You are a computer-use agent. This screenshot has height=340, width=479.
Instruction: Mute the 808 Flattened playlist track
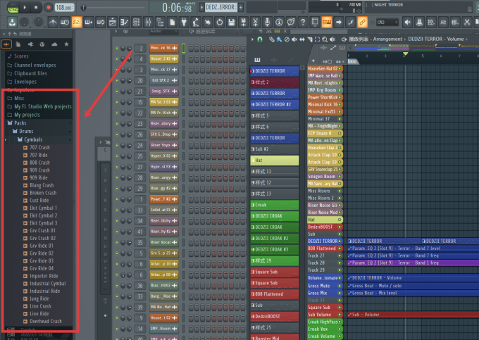[340, 248]
